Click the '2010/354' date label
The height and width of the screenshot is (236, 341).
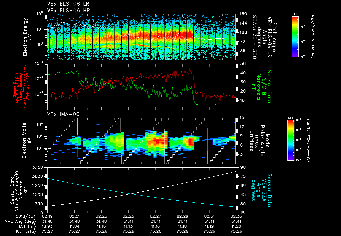[26, 216]
